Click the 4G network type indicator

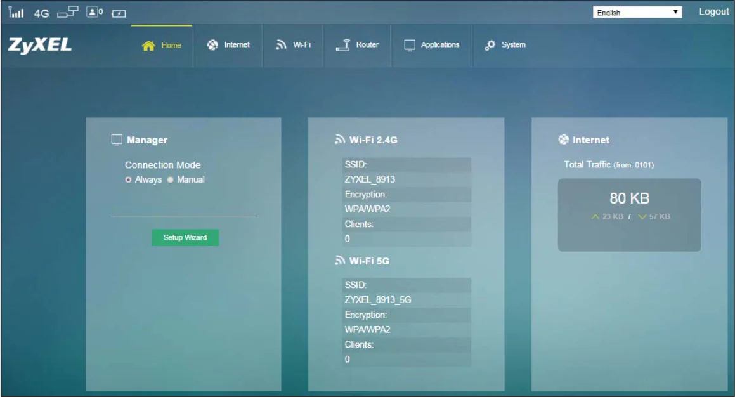coord(41,13)
